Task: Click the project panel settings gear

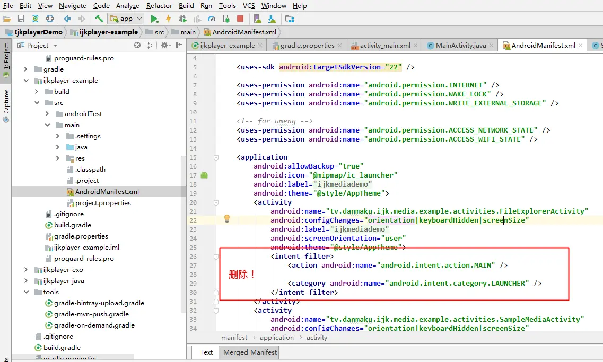Action: [x=164, y=46]
